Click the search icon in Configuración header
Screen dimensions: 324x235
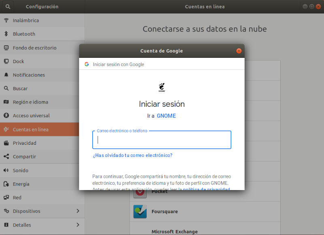[x=8, y=6]
